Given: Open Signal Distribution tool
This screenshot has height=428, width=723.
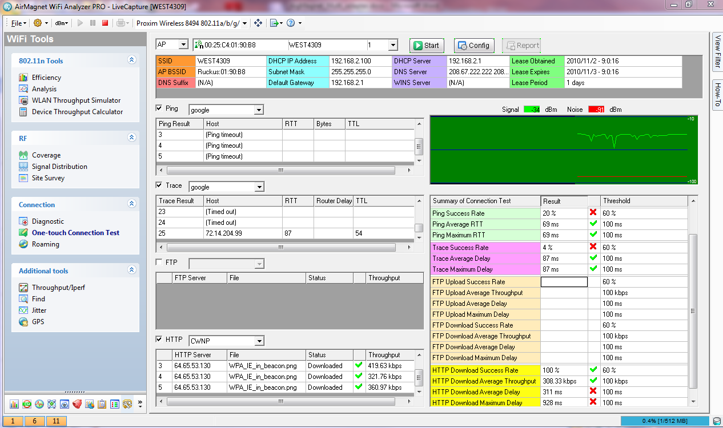Looking at the screenshot, I should [59, 167].
